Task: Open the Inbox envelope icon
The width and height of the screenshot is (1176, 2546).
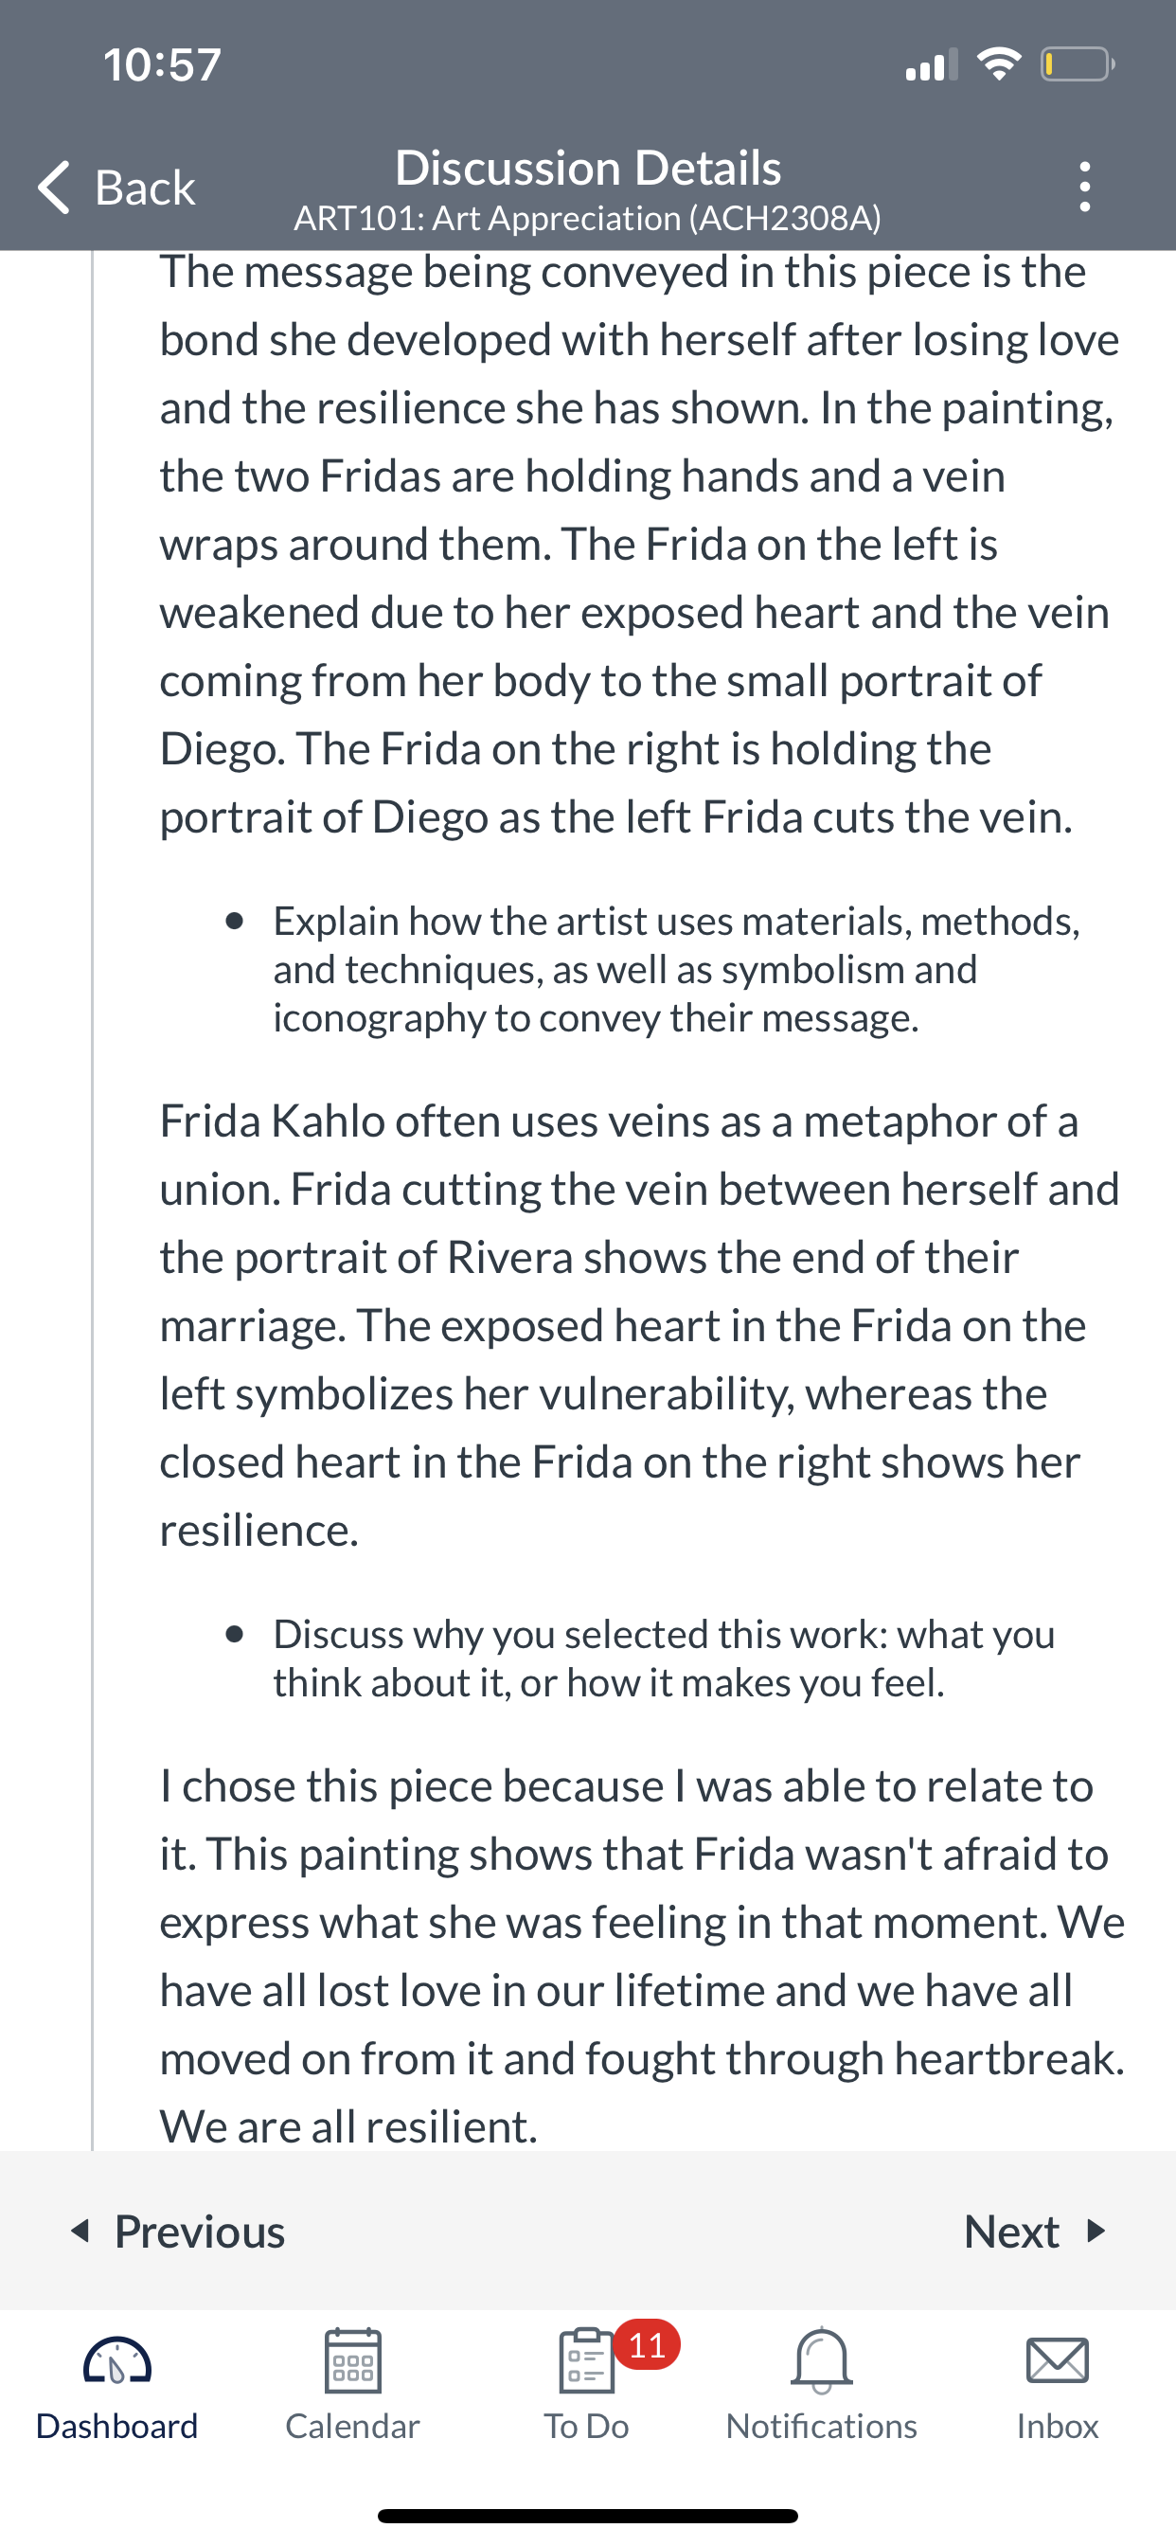Action: 1058,2360
